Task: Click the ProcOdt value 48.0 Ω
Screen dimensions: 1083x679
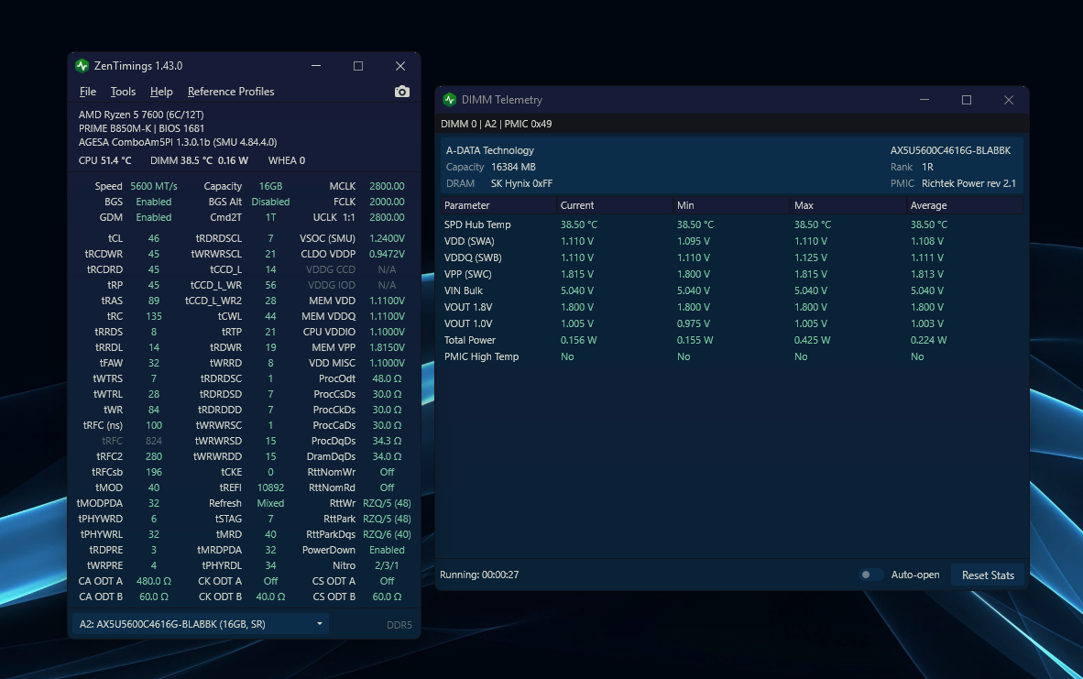Action: [x=387, y=378]
